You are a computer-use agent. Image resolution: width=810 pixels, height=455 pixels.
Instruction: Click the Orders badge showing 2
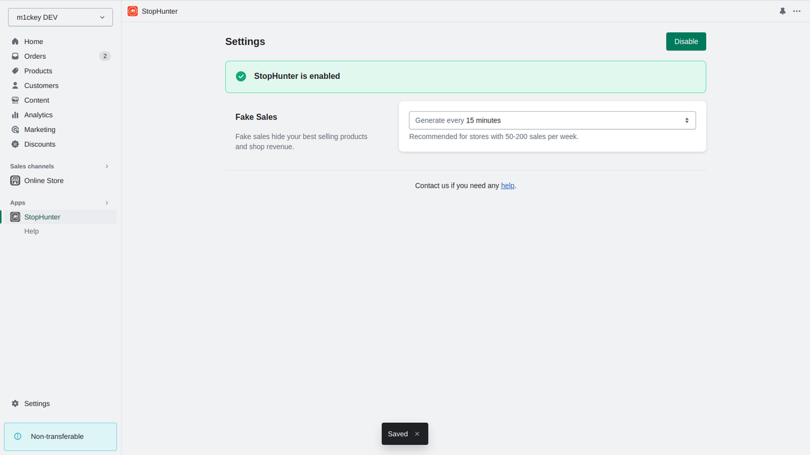pos(105,56)
